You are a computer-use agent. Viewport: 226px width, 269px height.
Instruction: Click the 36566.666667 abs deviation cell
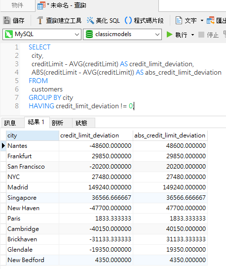pos(170,198)
